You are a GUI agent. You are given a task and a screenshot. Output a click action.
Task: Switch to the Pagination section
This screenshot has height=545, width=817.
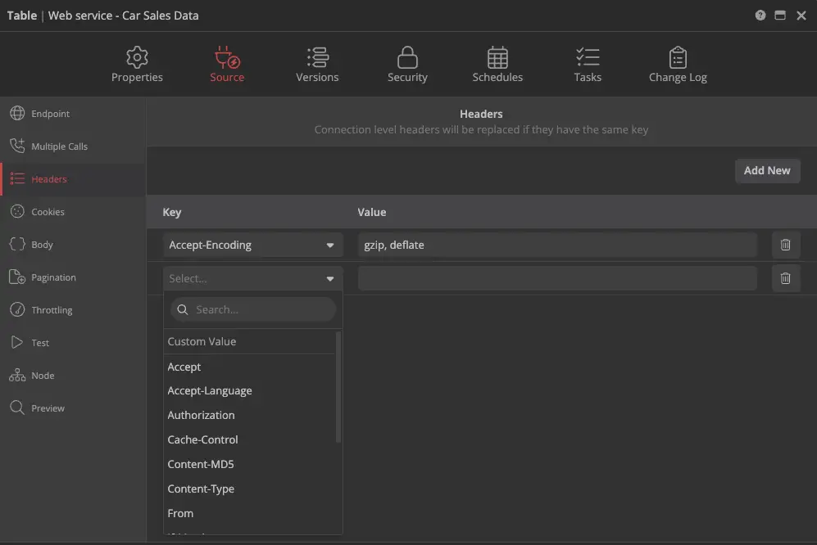click(x=53, y=277)
